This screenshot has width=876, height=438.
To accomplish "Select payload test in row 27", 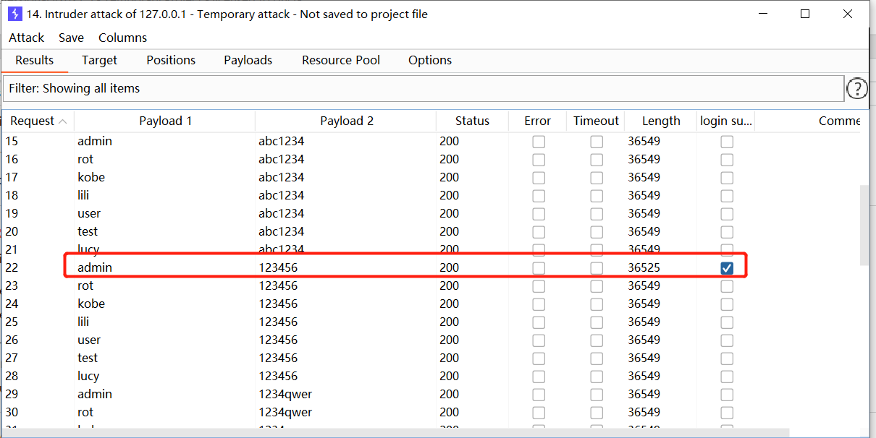I will (x=88, y=358).
